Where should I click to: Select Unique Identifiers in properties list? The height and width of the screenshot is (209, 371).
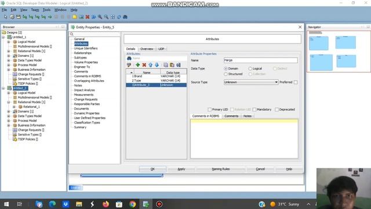tap(86, 48)
